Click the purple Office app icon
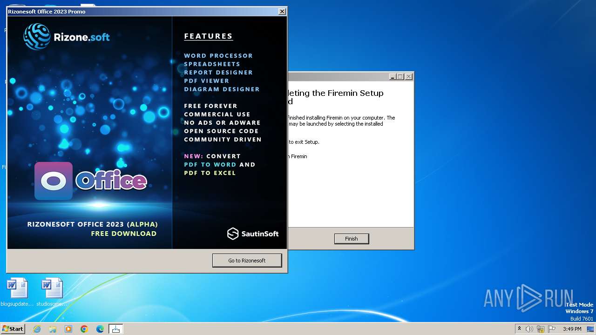Screen dimensions: 596x335 (x=54, y=181)
